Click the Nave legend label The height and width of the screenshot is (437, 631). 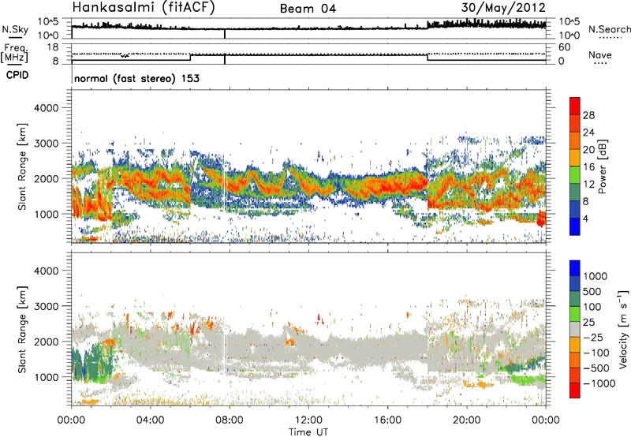tap(600, 54)
